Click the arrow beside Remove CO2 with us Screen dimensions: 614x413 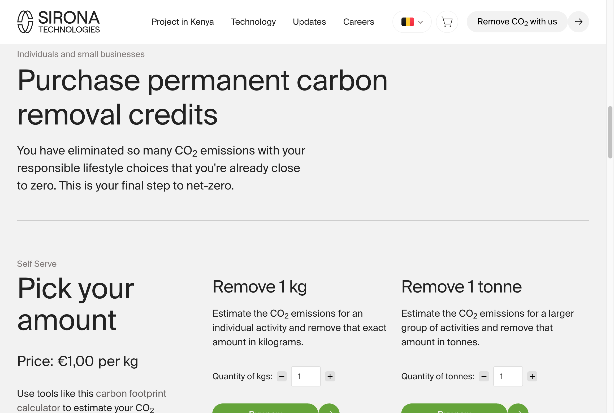pos(578,22)
